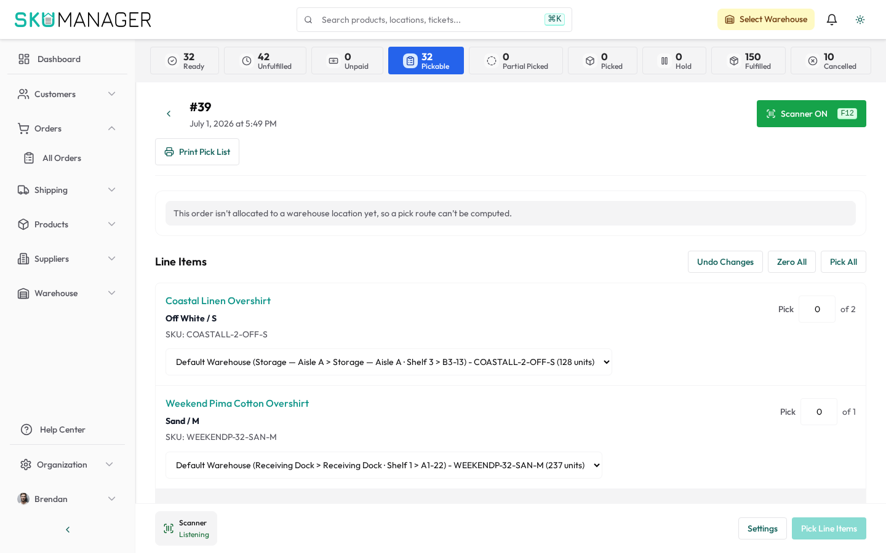The image size is (886, 553).
Task: Open the Select Warehouse button
Action: point(766,20)
